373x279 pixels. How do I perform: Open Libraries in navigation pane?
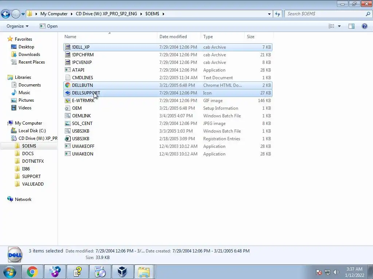[23, 77]
